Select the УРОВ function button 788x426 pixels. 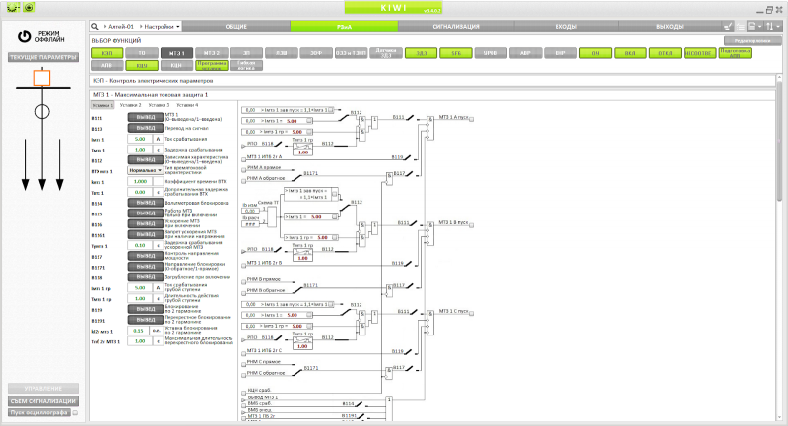pyautogui.click(x=491, y=53)
